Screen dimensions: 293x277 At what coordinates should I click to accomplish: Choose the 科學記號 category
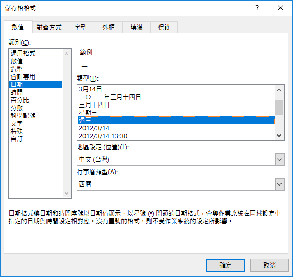[35, 116]
